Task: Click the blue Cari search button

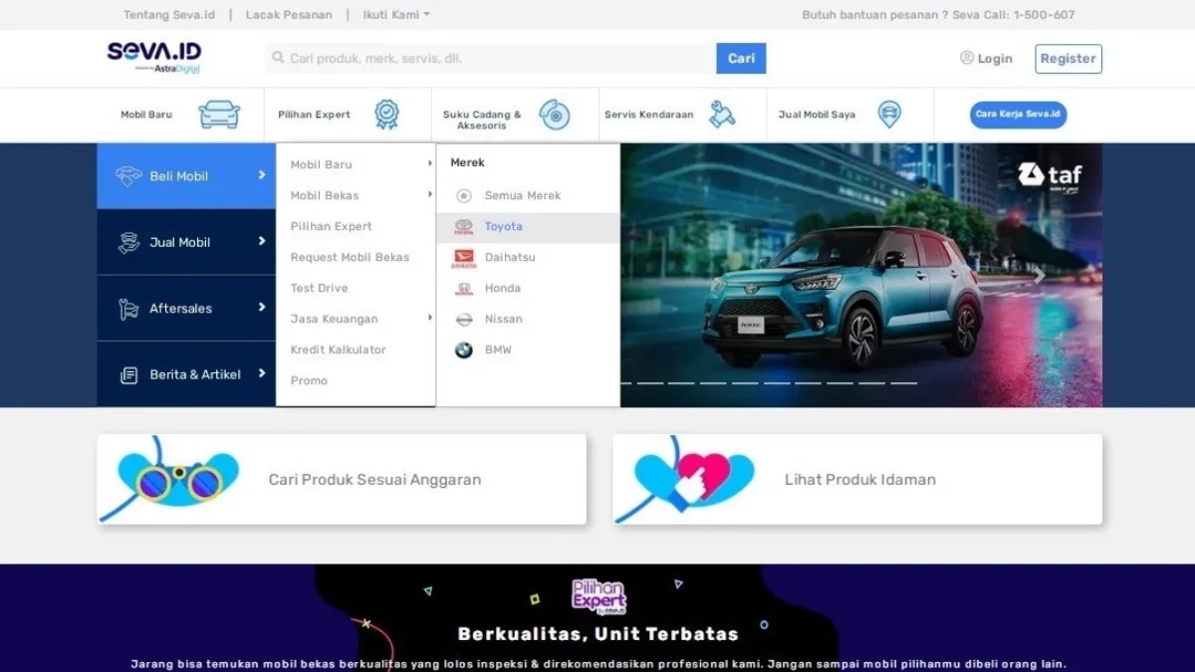Action: click(741, 59)
